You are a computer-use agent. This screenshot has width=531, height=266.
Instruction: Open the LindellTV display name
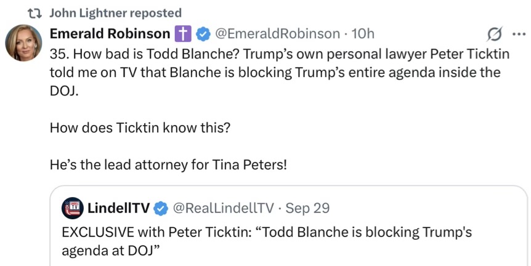pos(119,209)
